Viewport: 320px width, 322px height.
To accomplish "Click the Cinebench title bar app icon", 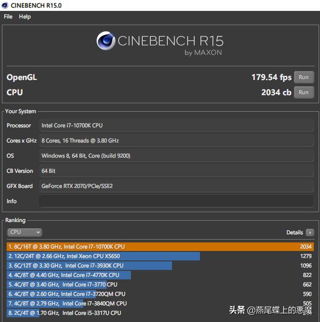I will click(5, 5).
